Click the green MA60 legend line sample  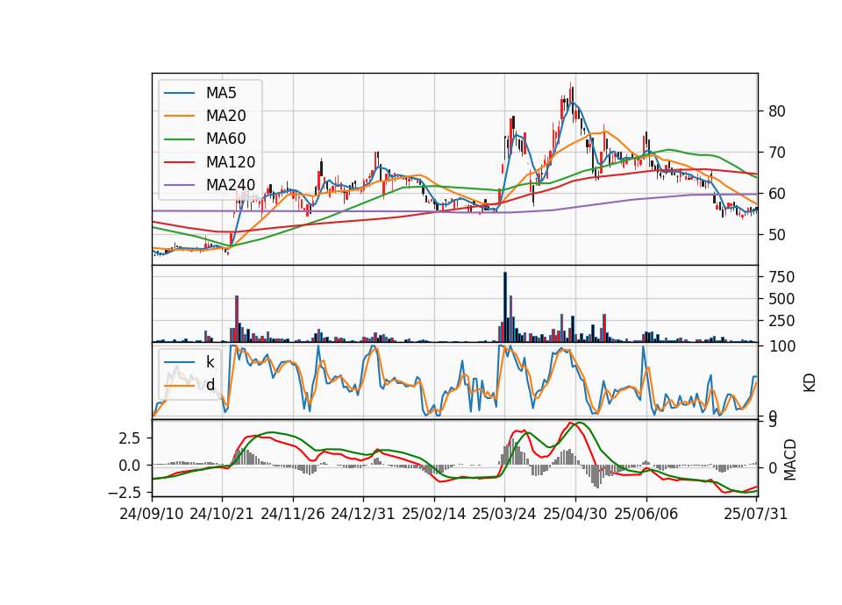(179, 139)
